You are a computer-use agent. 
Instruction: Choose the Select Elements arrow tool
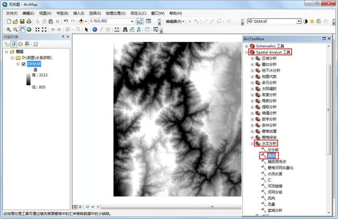[87, 30]
